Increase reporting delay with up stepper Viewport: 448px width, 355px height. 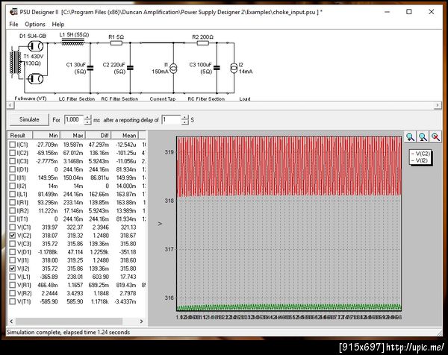(185, 117)
